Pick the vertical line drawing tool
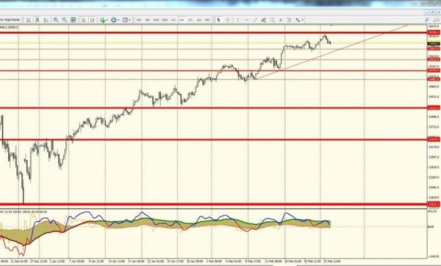The height and width of the screenshot is (266, 441). (238, 20)
